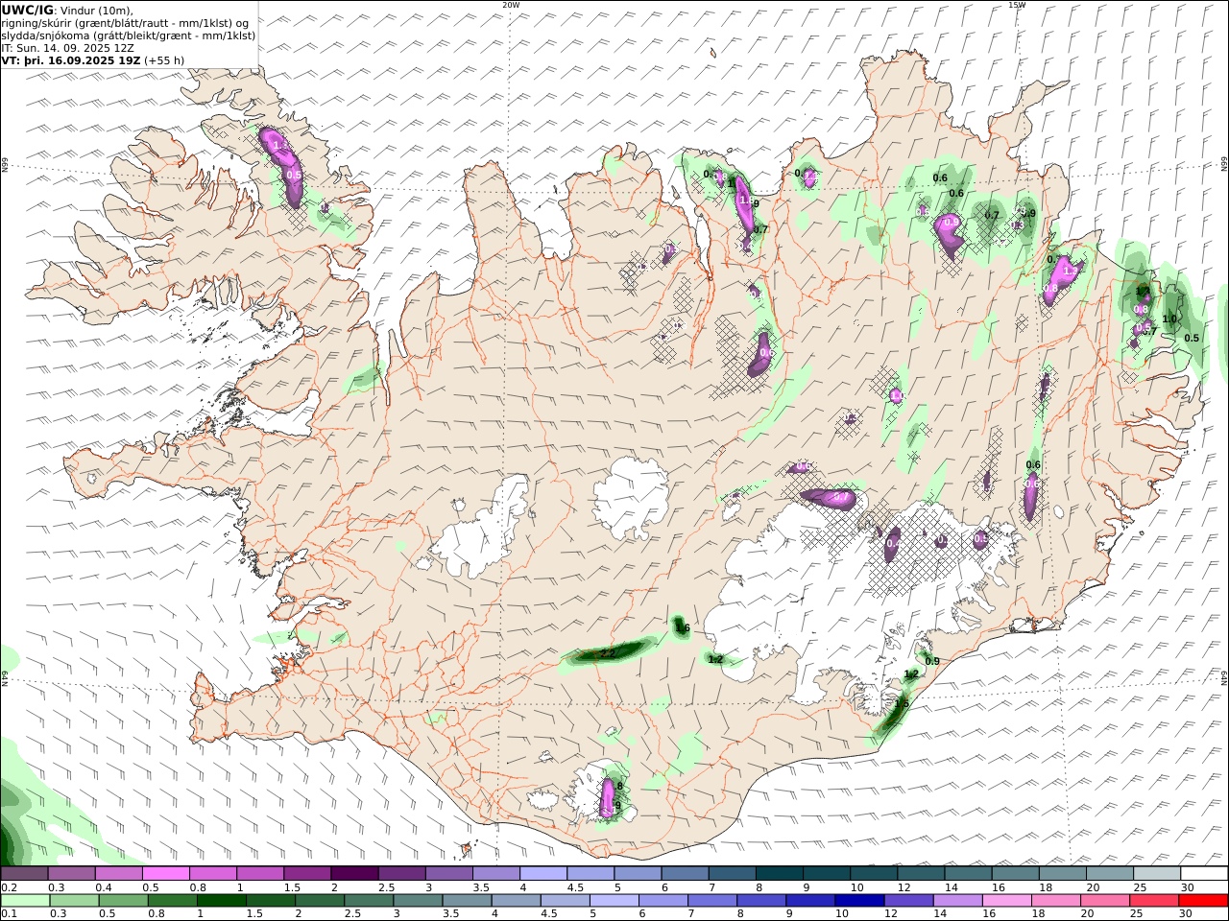This screenshot has width=1229, height=921.
Task: Select the 1.5 magenta-purple snow-scale swatch
Action: (306, 874)
